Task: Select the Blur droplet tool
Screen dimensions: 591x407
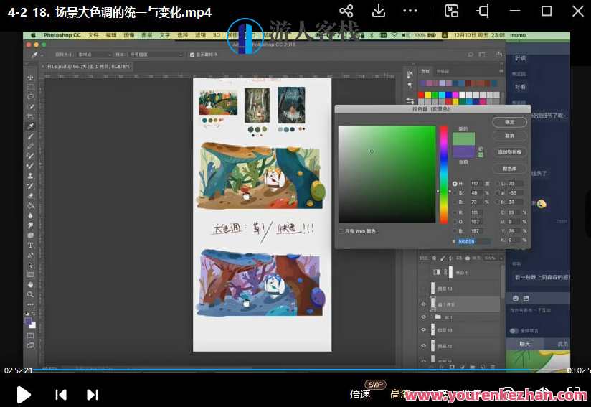Action: pos(31,215)
